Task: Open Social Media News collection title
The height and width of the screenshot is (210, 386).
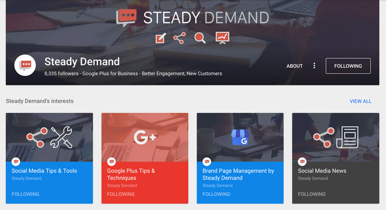Action: (322, 171)
